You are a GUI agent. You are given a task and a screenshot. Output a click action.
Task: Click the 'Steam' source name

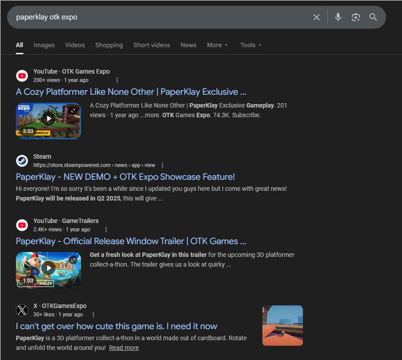[x=42, y=156]
